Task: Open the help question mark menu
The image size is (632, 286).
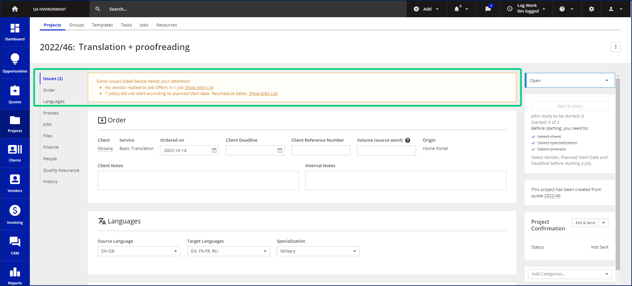Action: pos(566,9)
